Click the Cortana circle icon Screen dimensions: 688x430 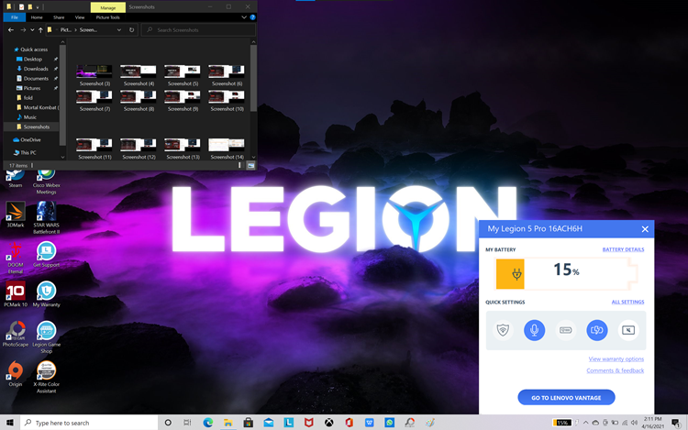coord(168,423)
